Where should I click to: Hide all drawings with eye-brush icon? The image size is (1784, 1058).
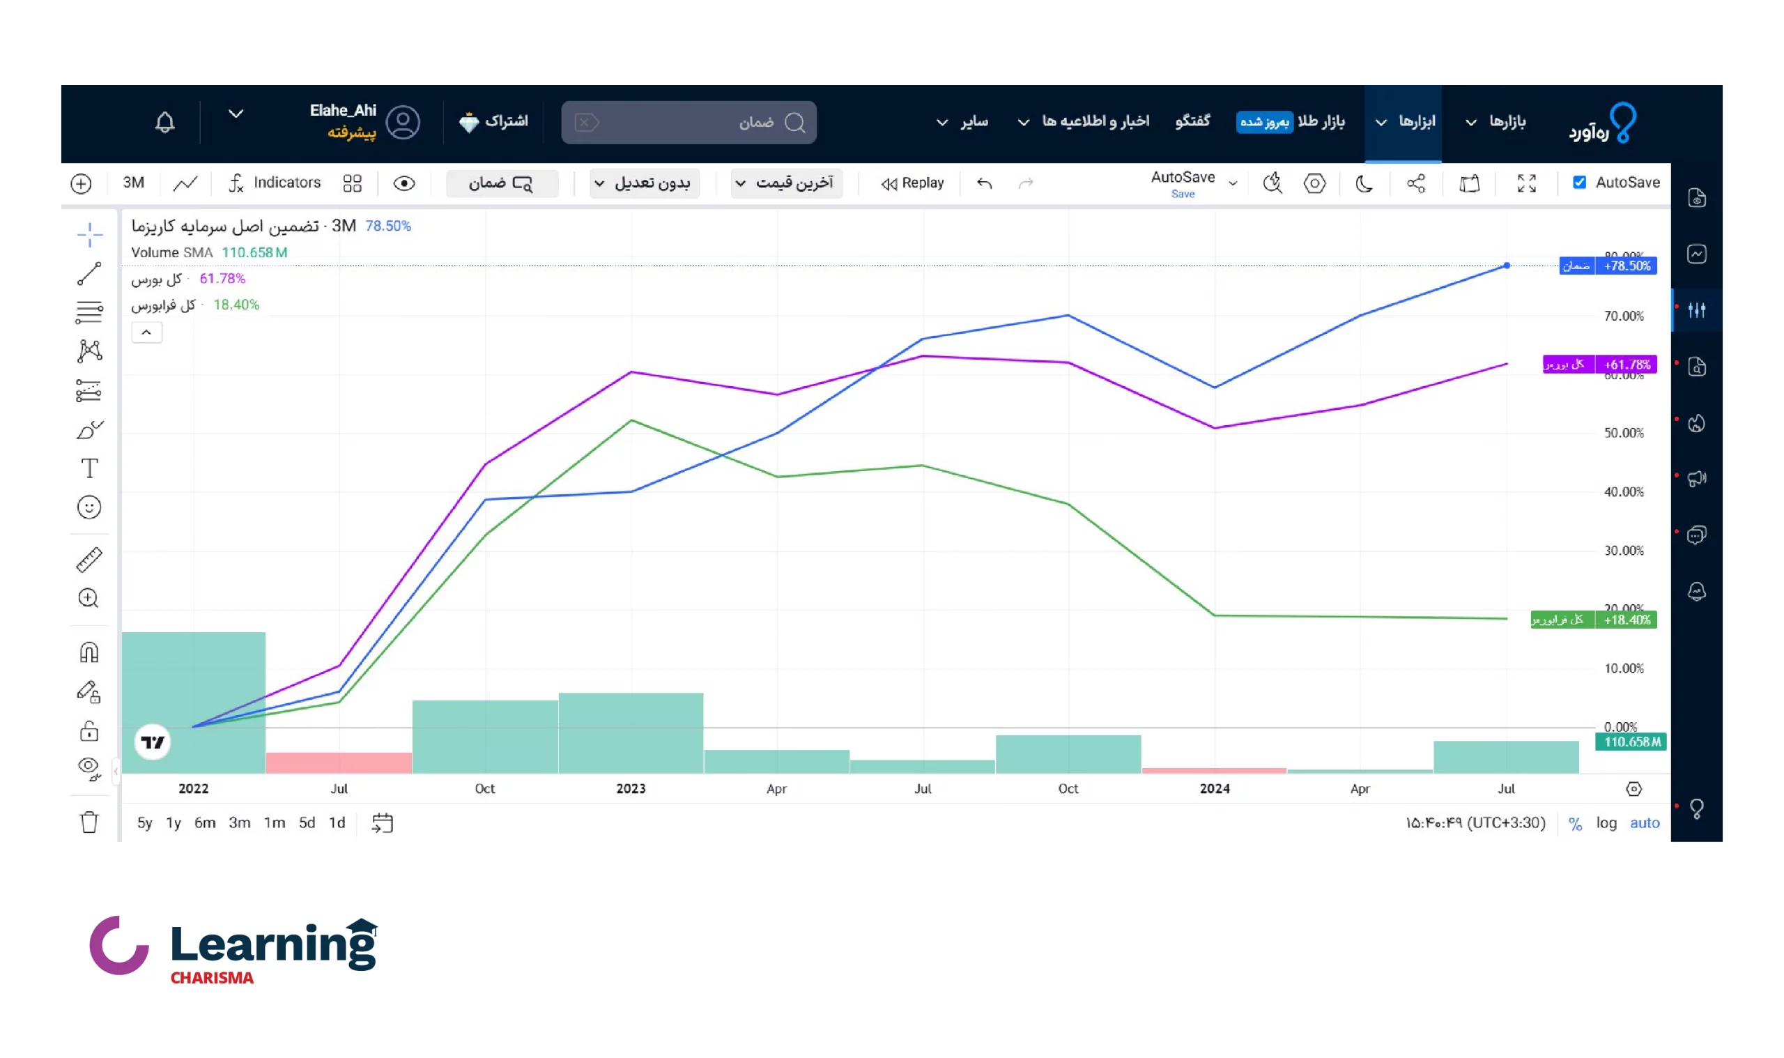pos(90,769)
